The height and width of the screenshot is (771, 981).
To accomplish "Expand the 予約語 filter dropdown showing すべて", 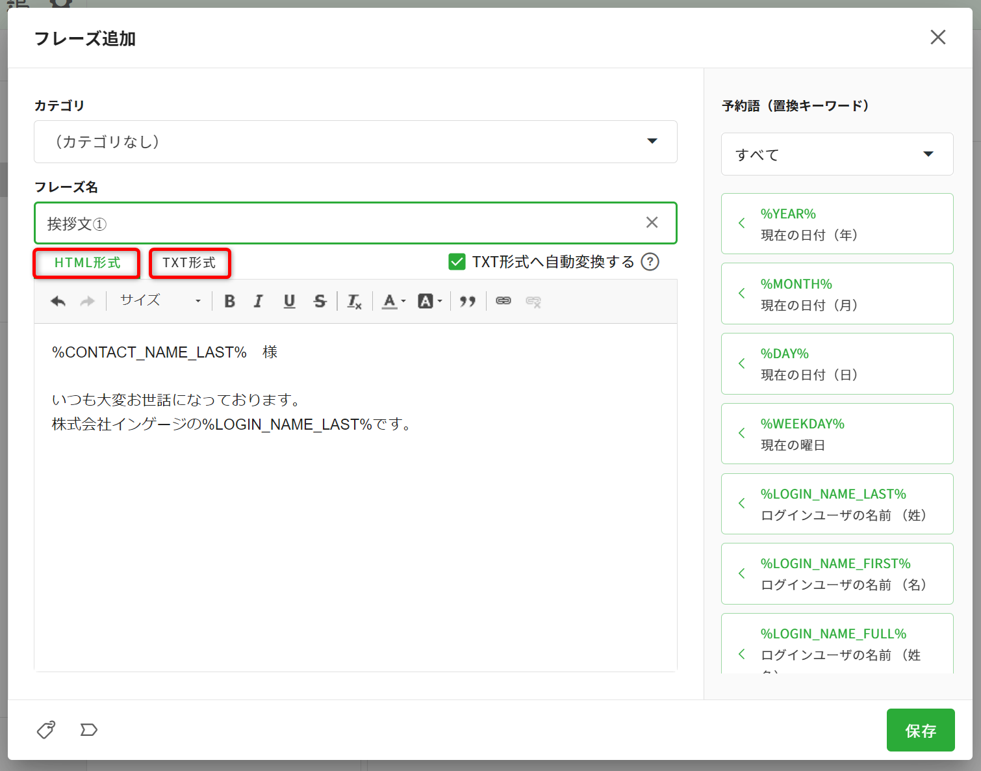I will (x=837, y=154).
